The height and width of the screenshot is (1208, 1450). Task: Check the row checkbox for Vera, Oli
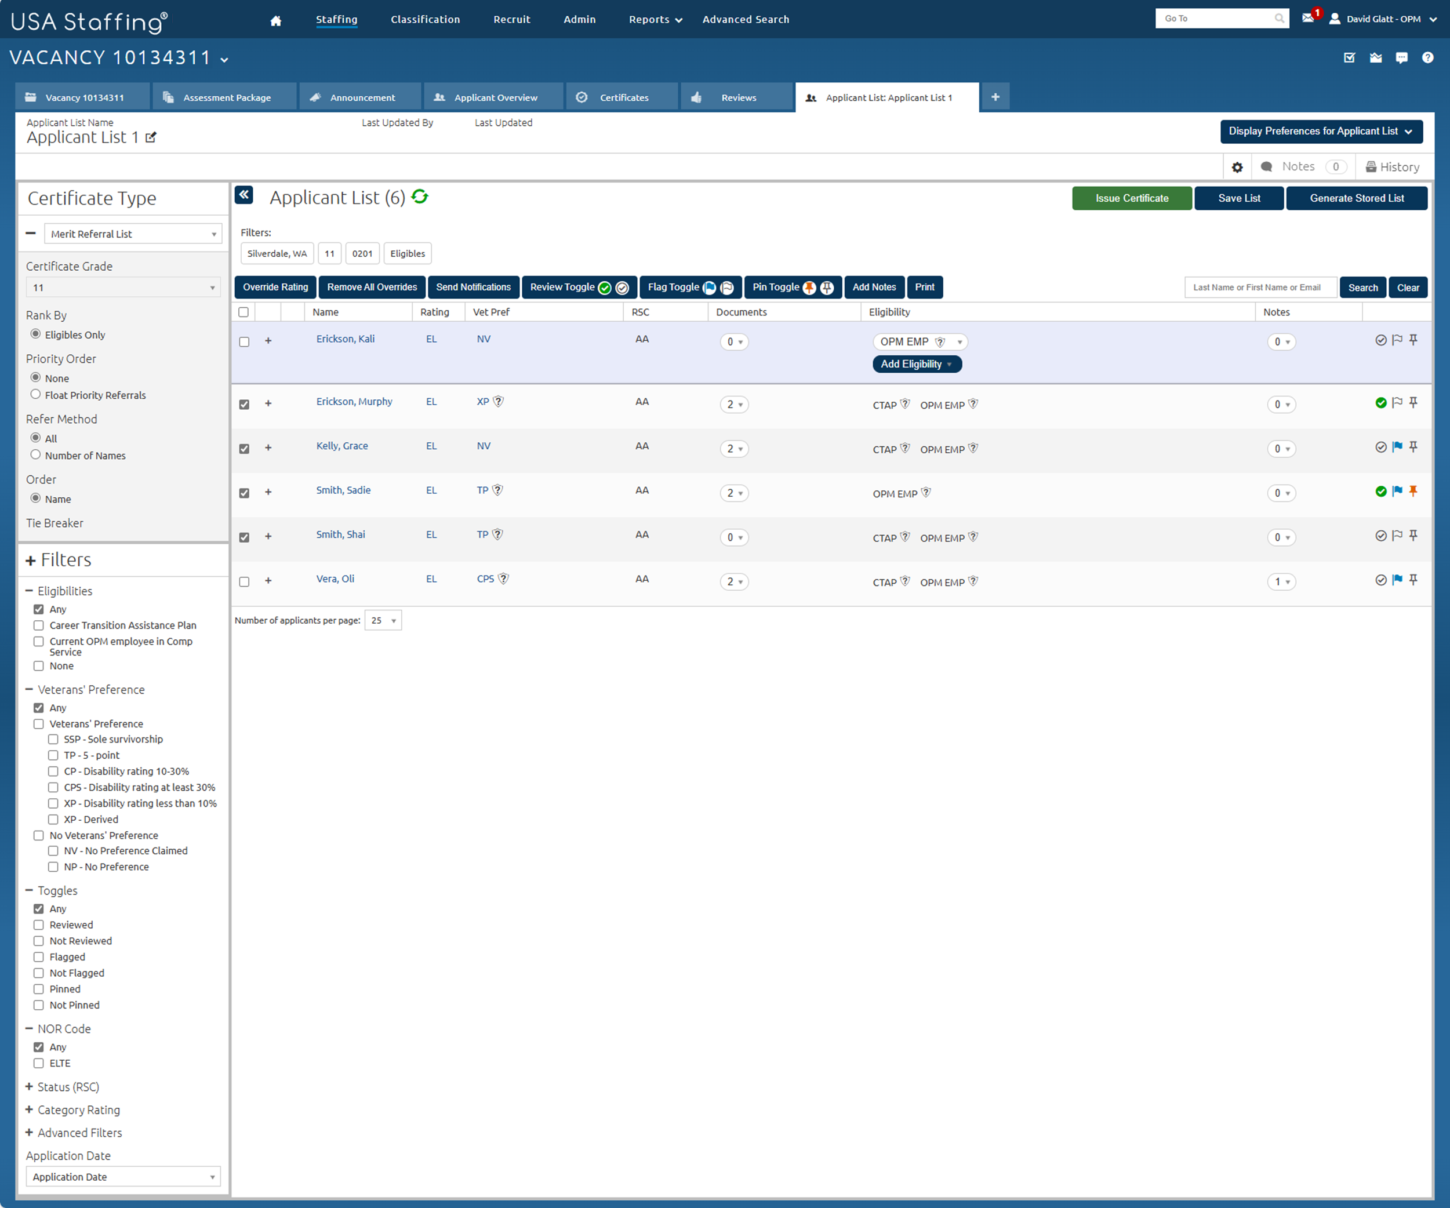click(x=244, y=581)
